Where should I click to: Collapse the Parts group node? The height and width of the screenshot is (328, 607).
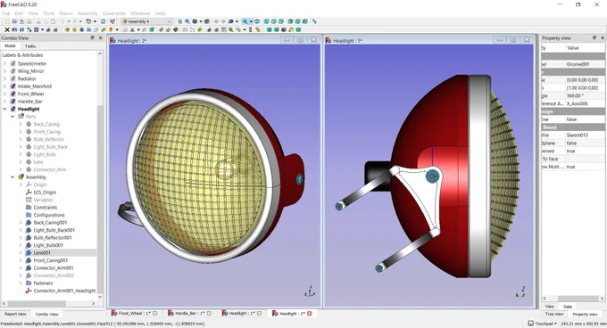(12, 116)
